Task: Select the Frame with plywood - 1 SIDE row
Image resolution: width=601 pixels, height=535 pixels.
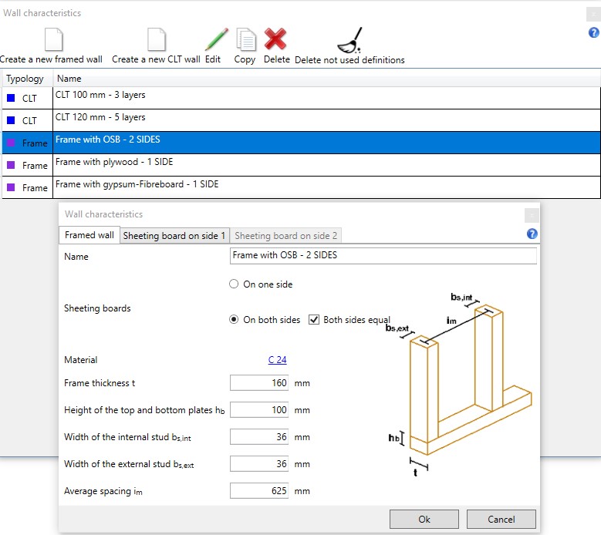Action: (x=301, y=165)
